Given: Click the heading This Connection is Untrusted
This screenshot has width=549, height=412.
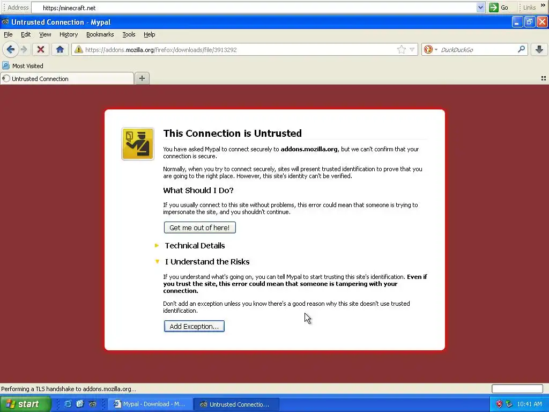Looking at the screenshot, I should tap(233, 133).
